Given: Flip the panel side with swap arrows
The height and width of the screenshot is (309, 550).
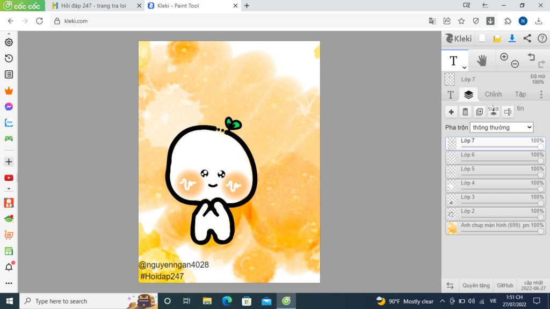Looking at the screenshot, I should (450, 285).
